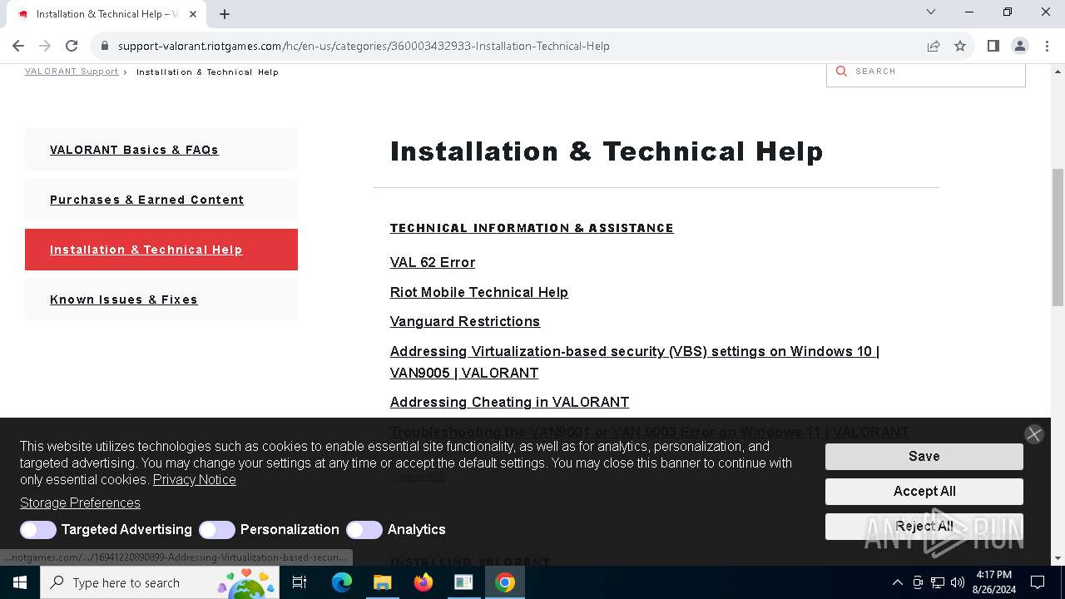
Task: Click the clock showing 4:17 PM
Action: coord(993,582)
